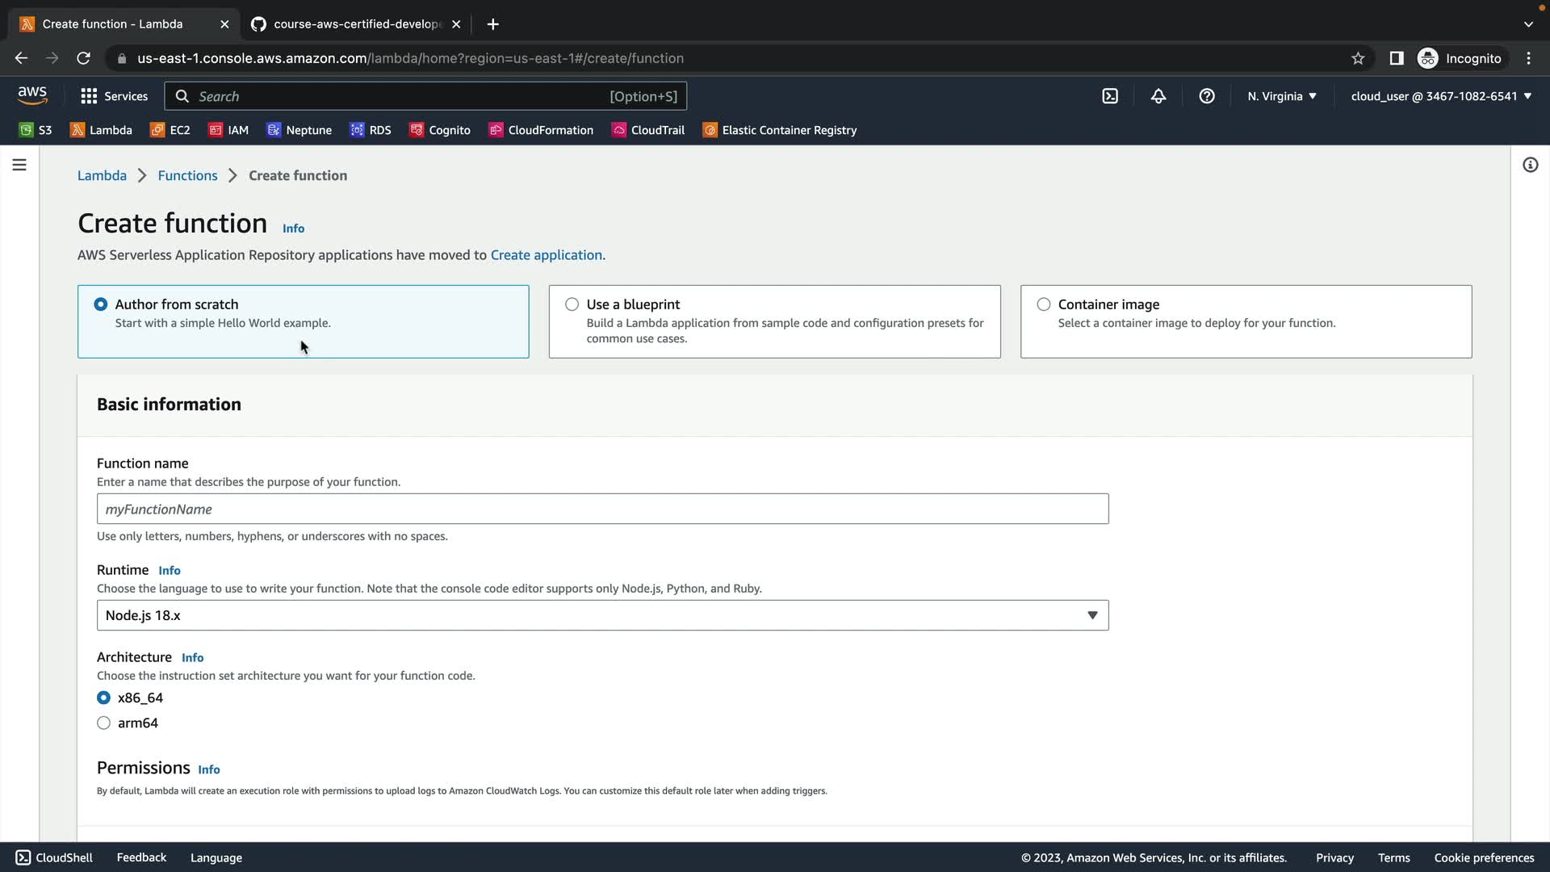
Task: Open the Language menu in footer
Action: coord(216,857)
